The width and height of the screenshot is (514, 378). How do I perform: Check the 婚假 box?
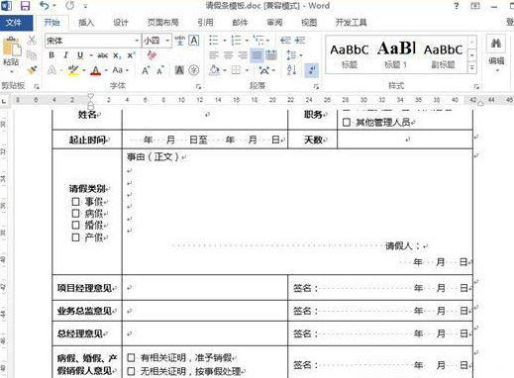click(x=75, y=225)
